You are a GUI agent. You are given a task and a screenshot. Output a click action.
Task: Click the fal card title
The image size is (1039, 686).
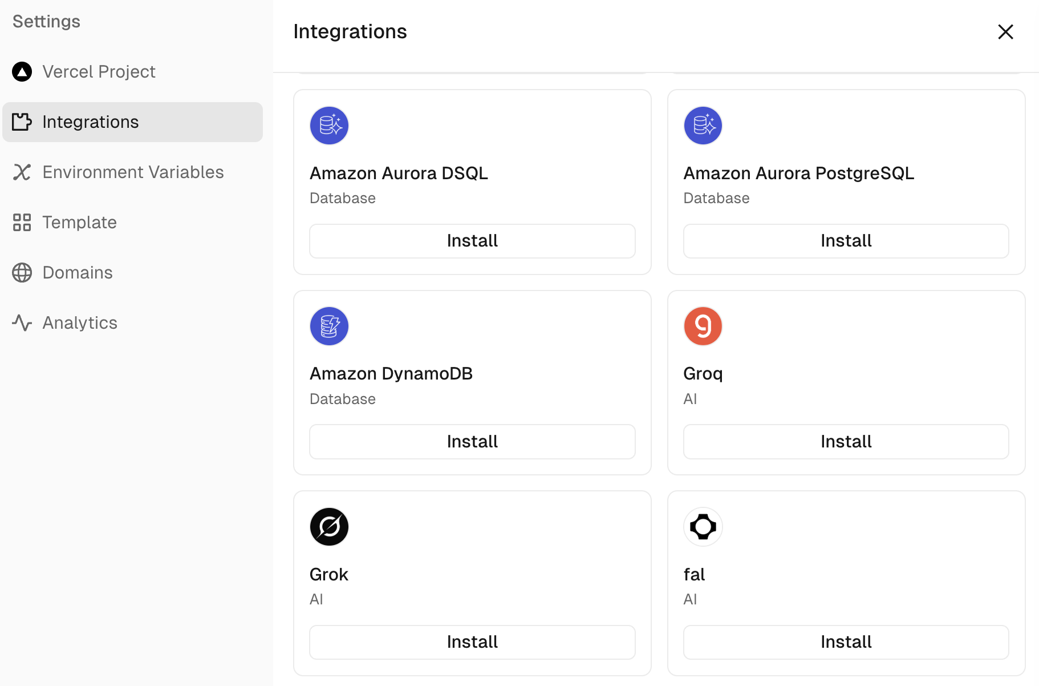[x=695, y=574]
